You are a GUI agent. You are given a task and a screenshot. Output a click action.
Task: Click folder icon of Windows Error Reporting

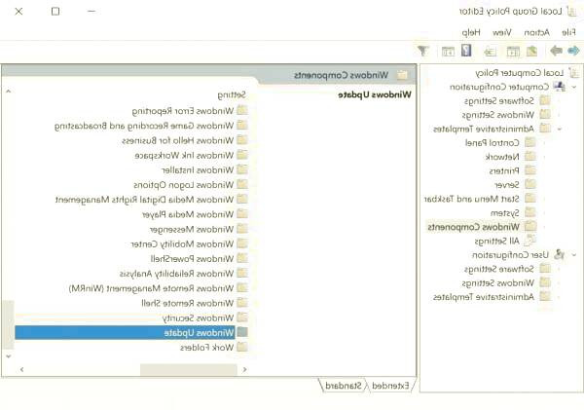[x=242, y=110]
